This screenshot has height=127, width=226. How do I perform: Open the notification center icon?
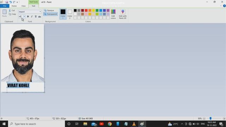coord(221,124)
